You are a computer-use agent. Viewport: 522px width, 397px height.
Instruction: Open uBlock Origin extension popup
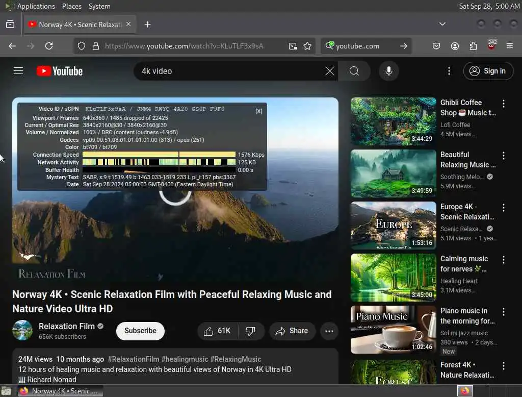coord(491,45)
